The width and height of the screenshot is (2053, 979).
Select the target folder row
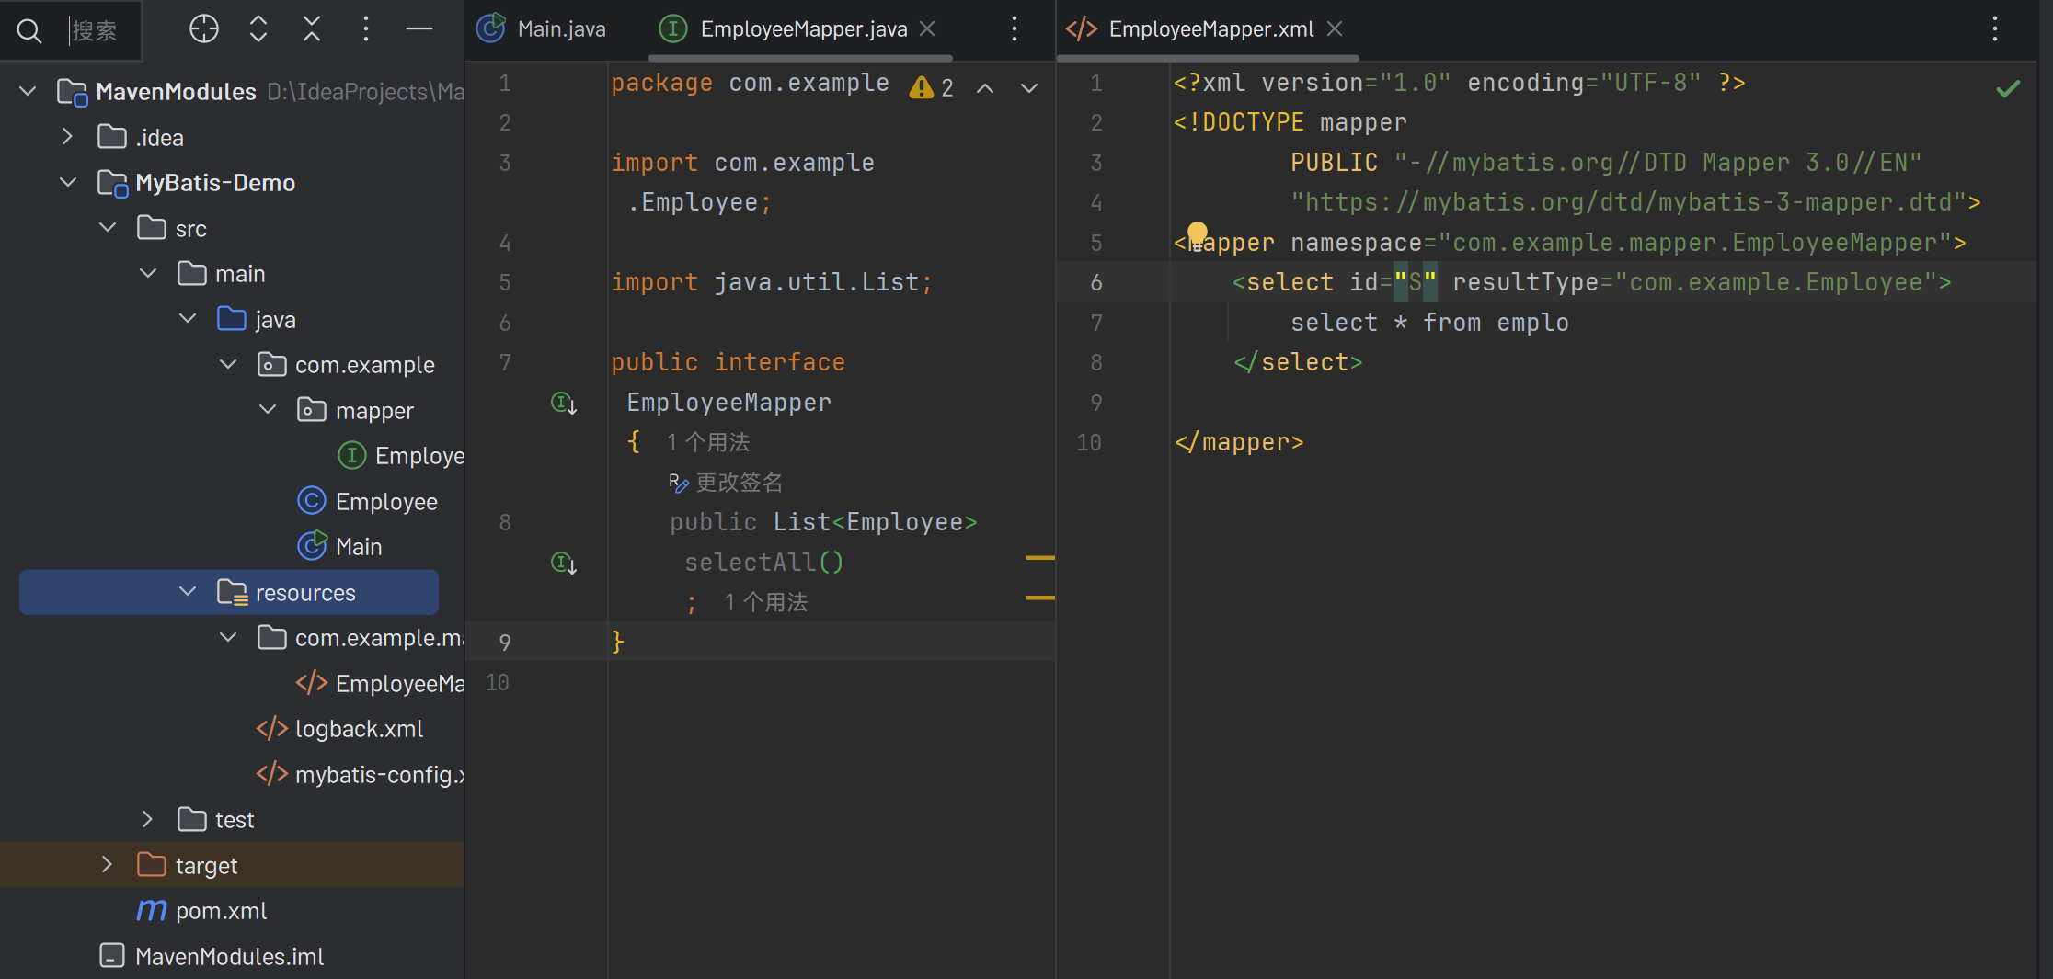(232, 865)
